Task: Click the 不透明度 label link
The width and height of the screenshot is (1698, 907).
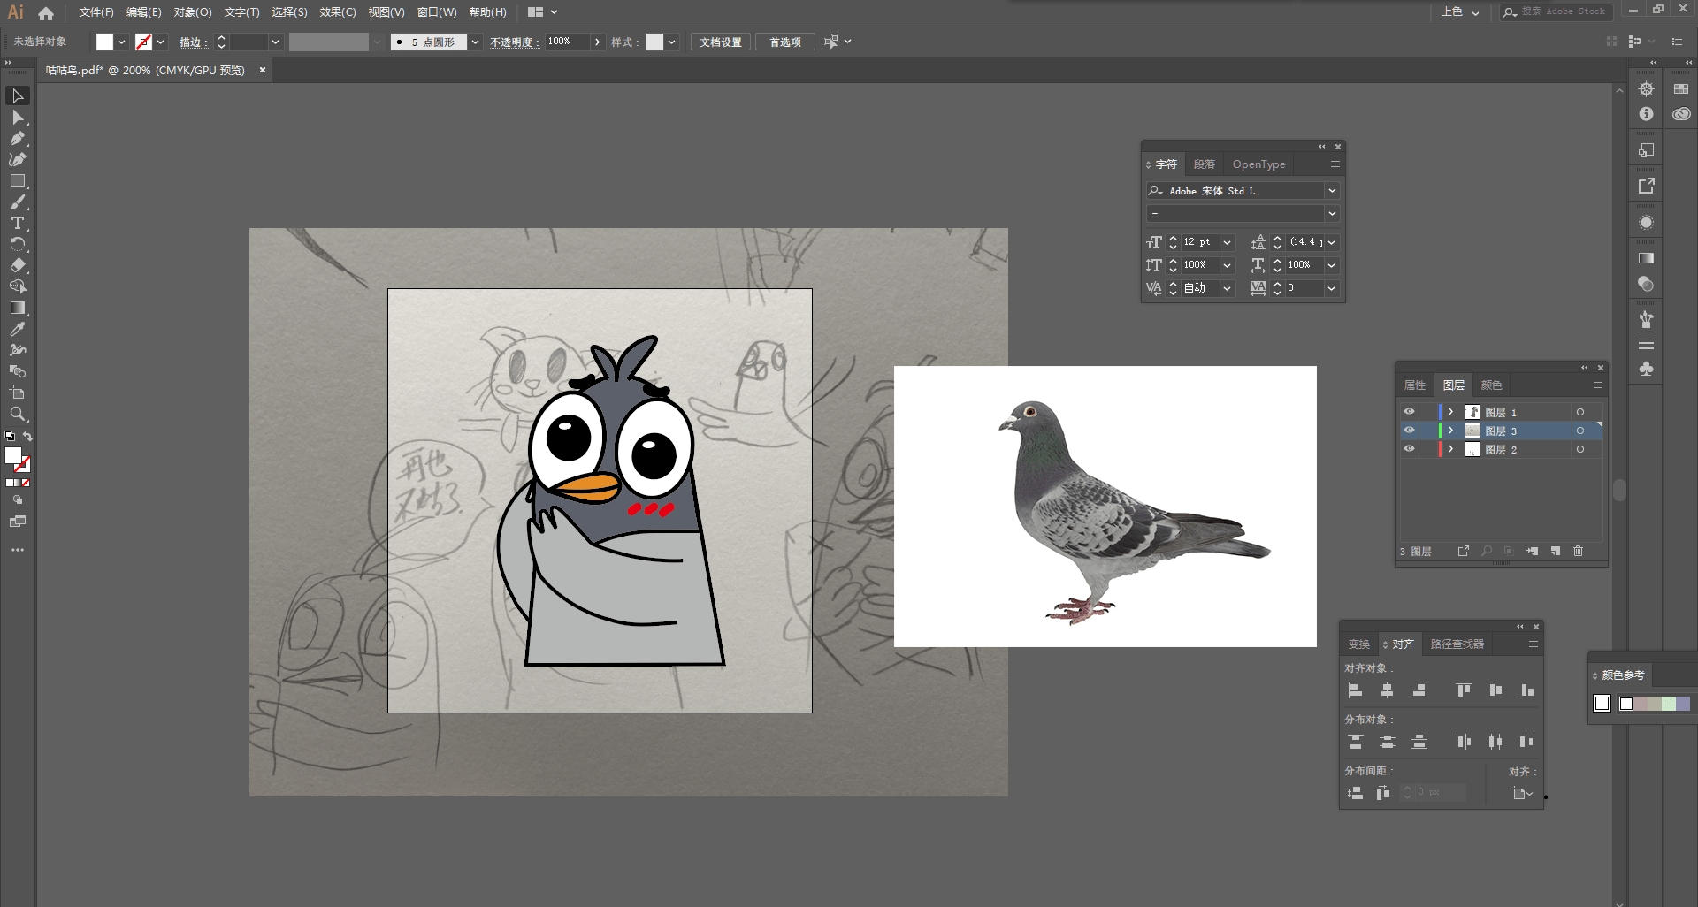Action: (515, 42)
